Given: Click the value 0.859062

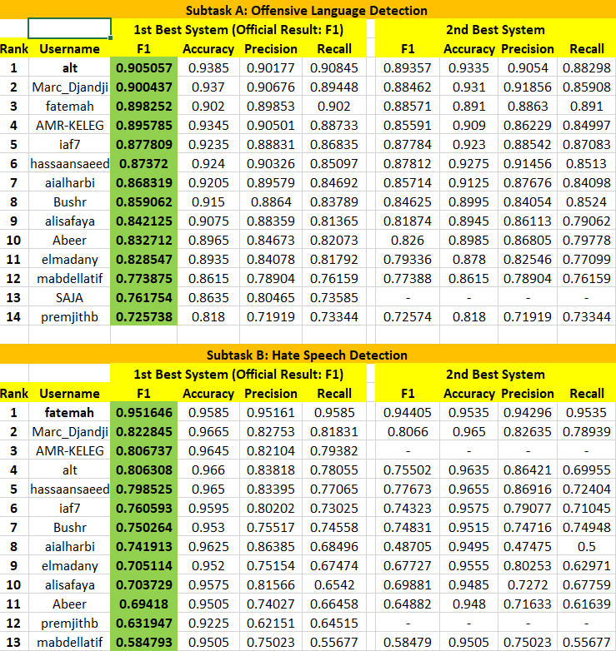Looking at the screenshot, I should click(x=144, y=201).
